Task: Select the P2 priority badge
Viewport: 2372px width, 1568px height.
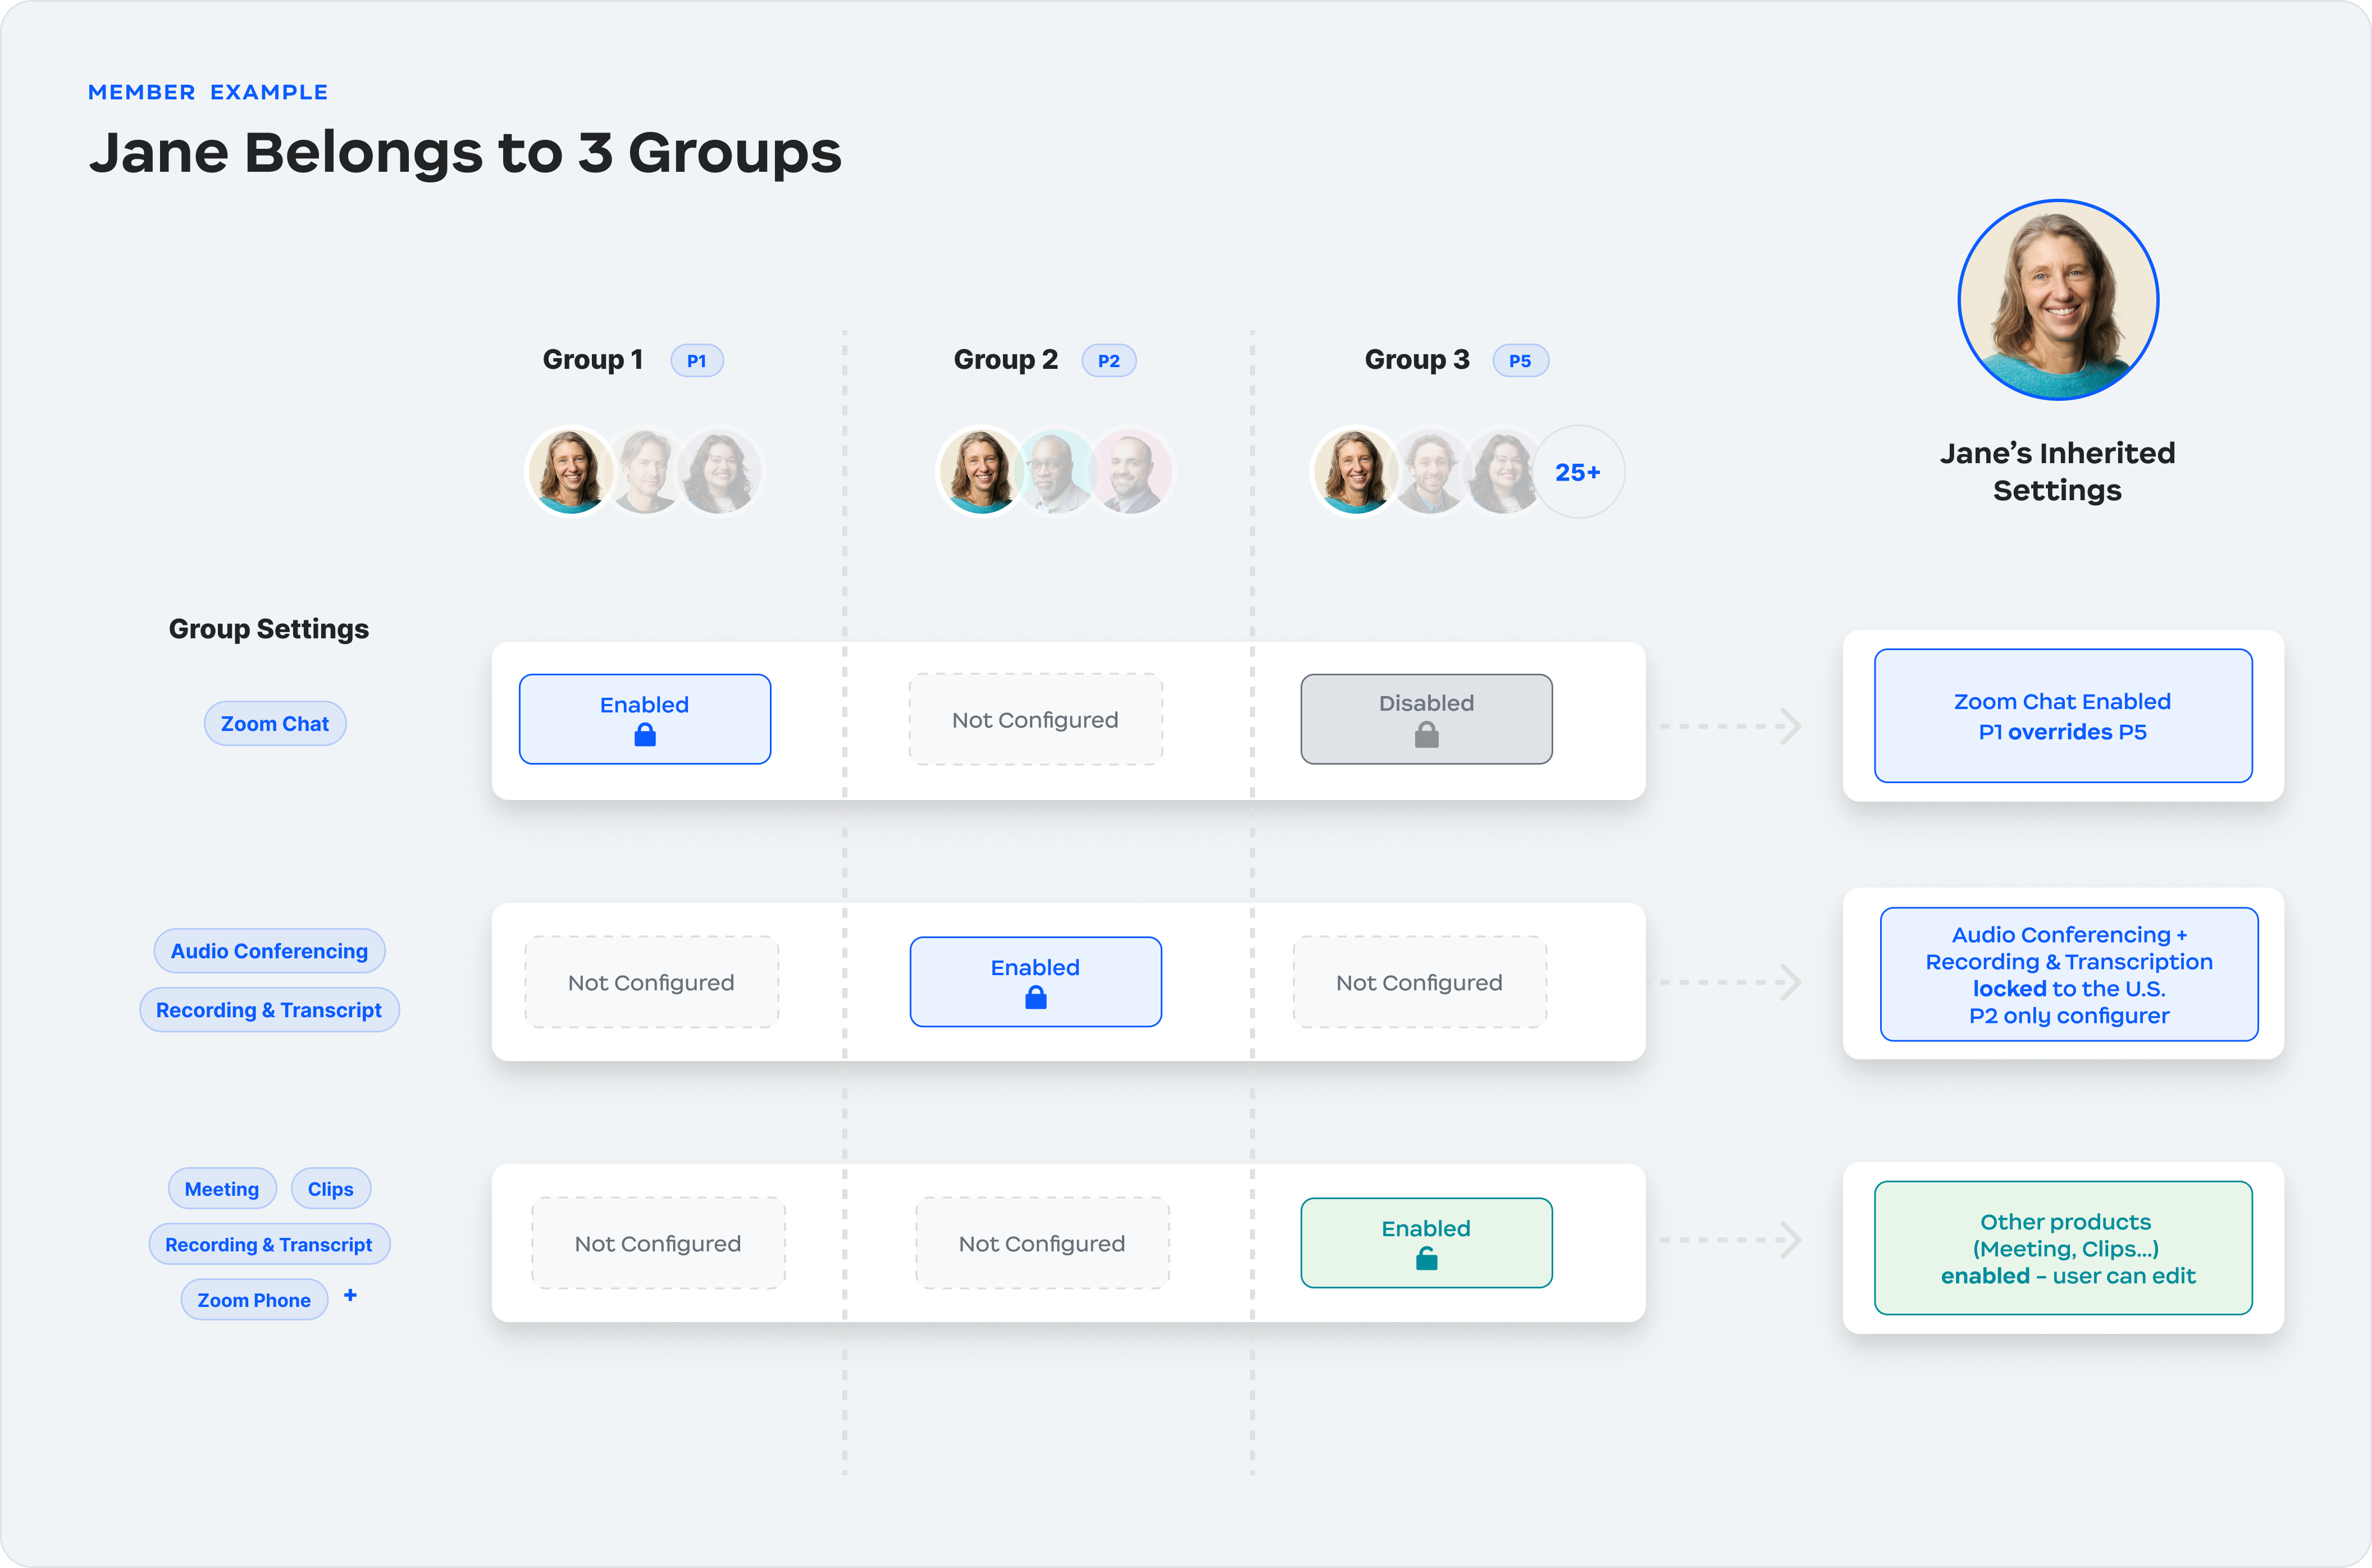Action: pyautogui.click(x=1109, y=361)
